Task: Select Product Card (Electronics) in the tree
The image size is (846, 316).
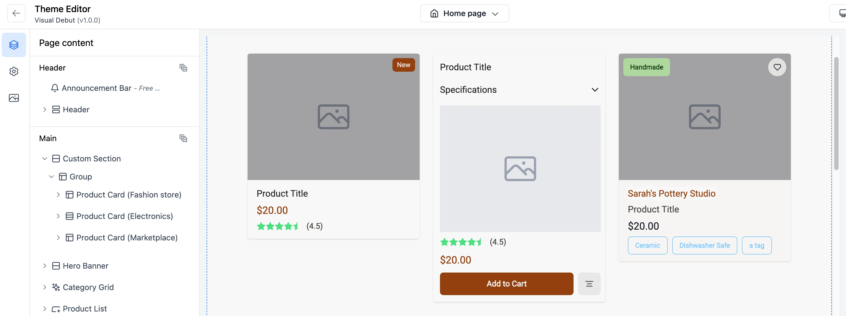Action: (124, 216)
